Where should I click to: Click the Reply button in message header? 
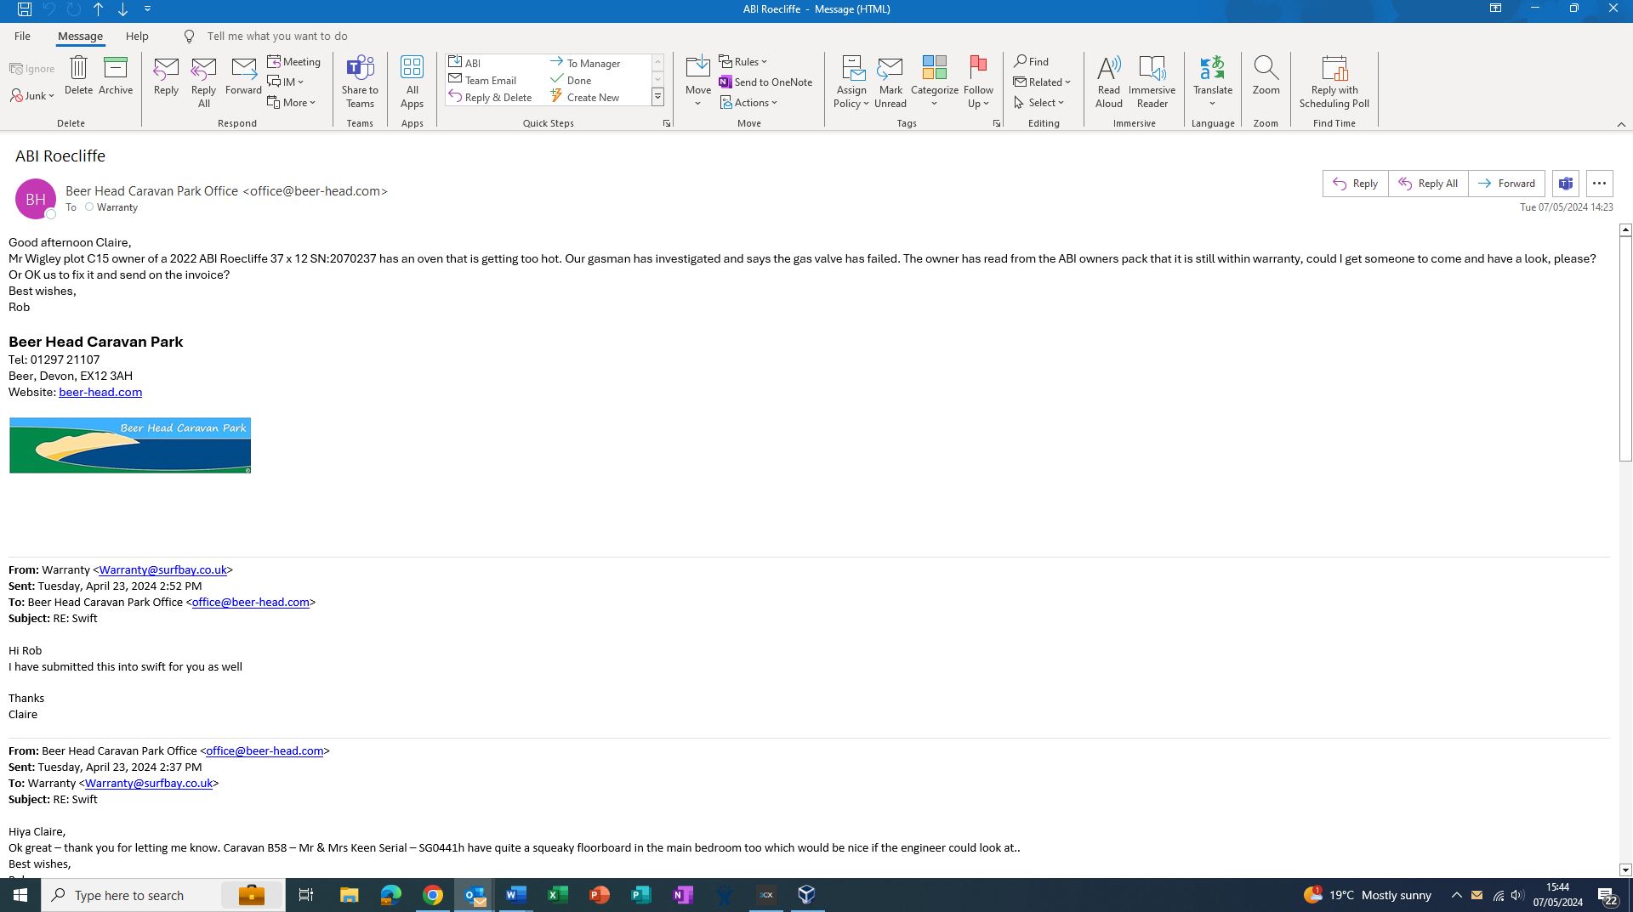point(1356,184)
